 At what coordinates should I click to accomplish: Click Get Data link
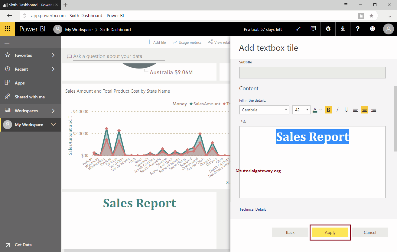click(x=23, y=245)
